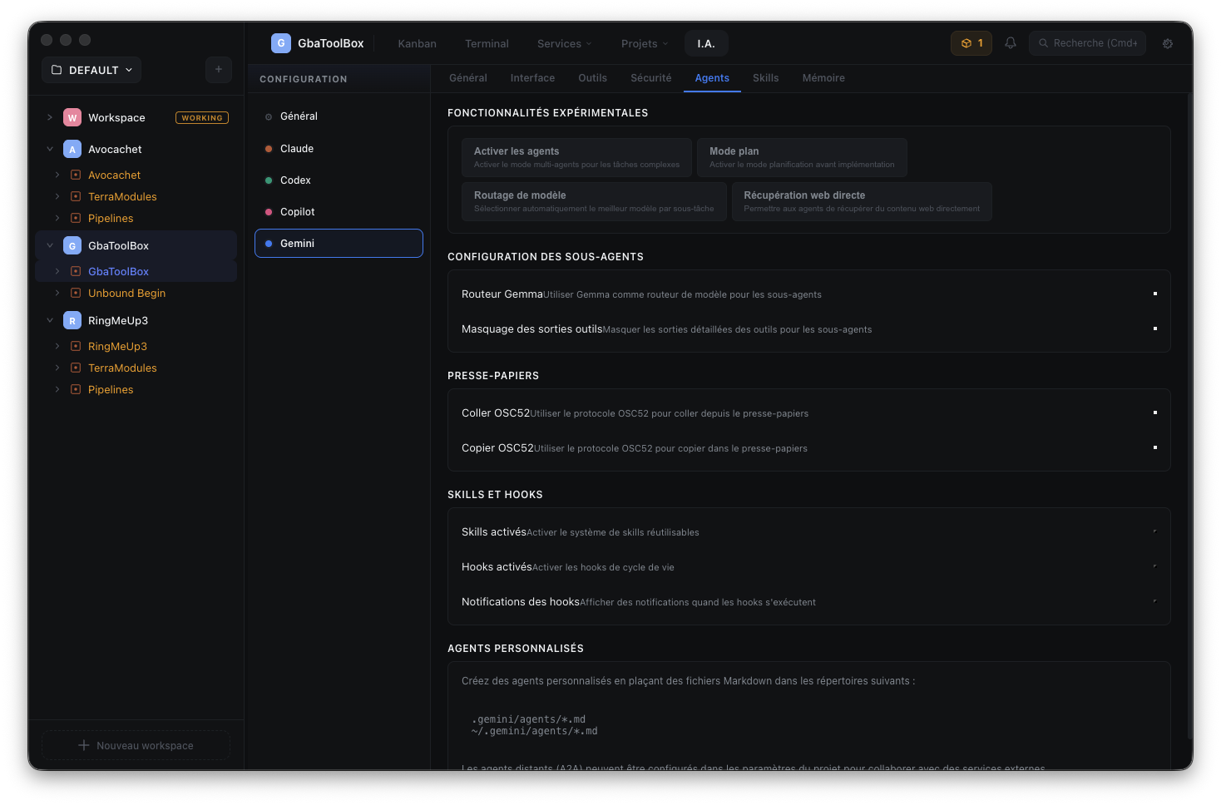The height and width of the screenshot is (805, 1221).
Task: Click the green dot next to Codex
Action: tap(269, 180)
